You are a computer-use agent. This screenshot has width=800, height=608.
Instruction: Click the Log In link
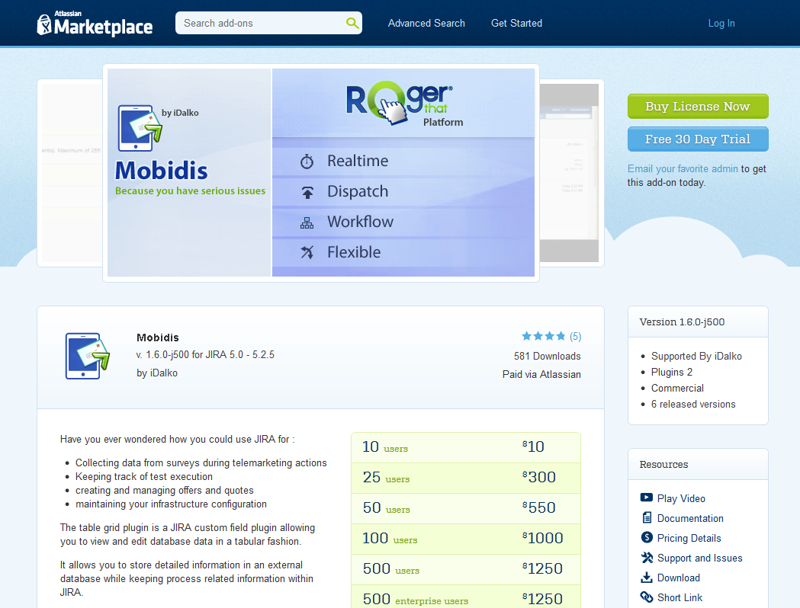[x=721, y=24]
